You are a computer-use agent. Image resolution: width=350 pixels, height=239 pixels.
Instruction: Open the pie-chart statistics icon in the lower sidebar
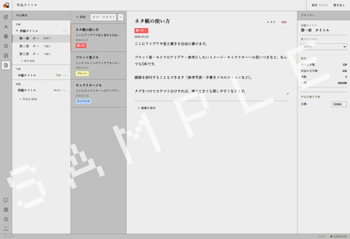tap(6, 219)
